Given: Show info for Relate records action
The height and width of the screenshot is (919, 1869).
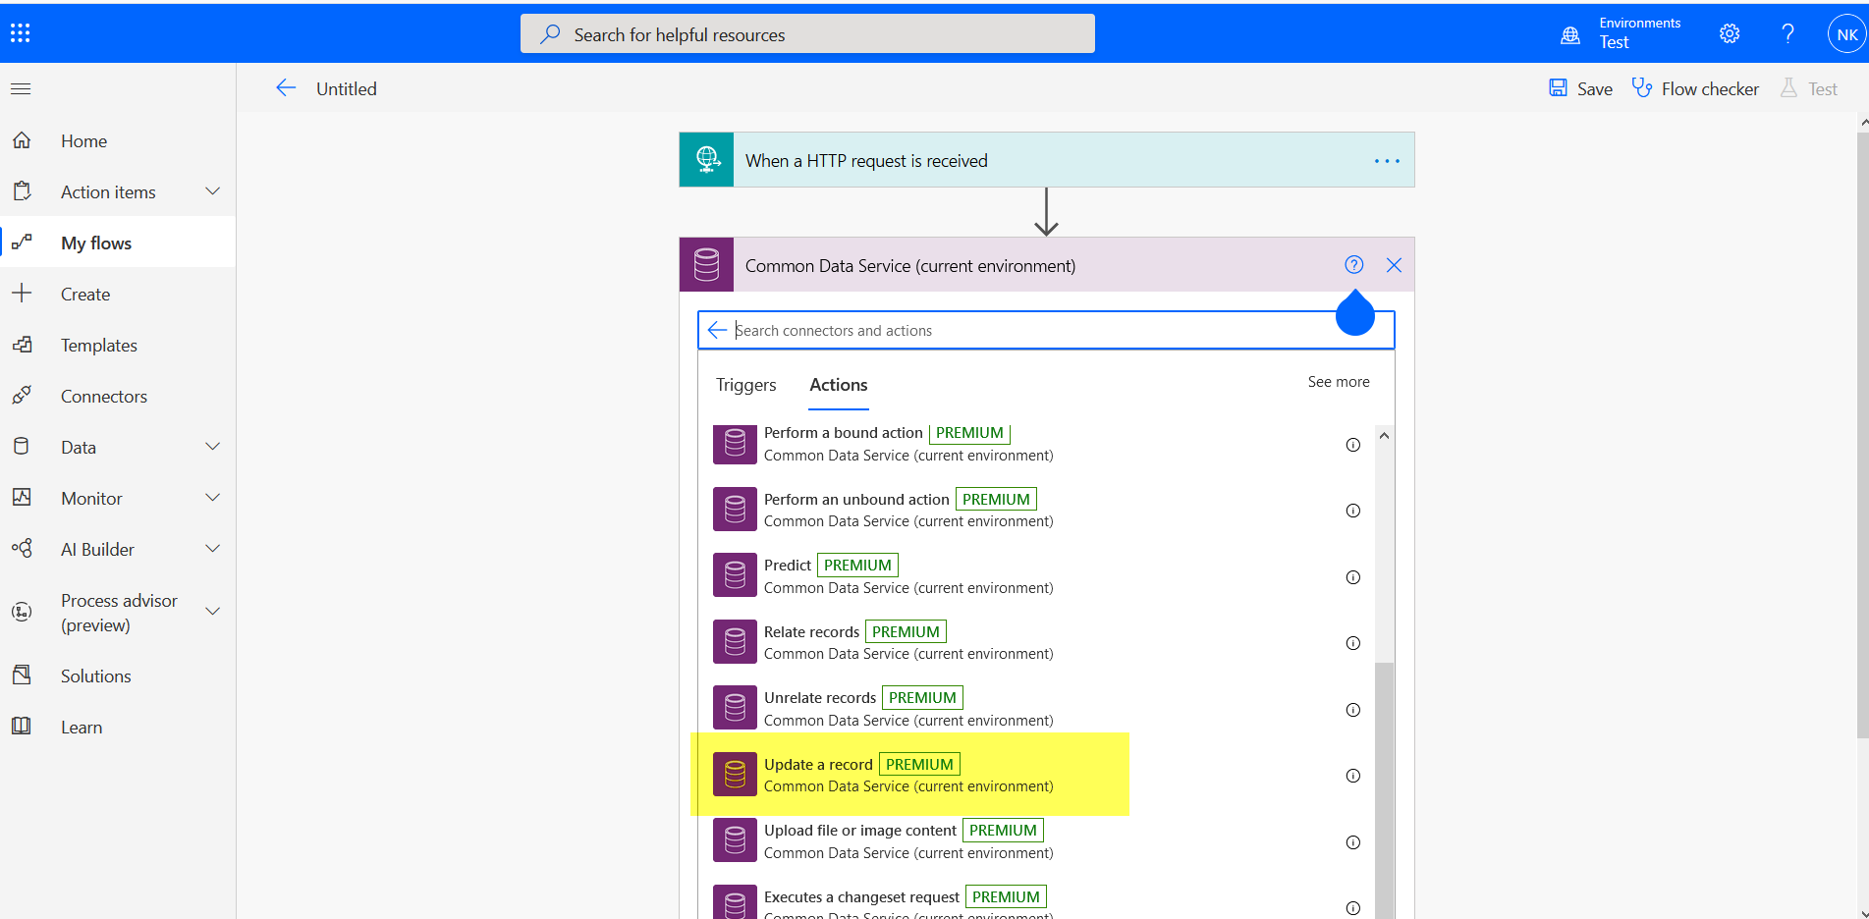Looking at the screenshot, I should click(1352, 643).
